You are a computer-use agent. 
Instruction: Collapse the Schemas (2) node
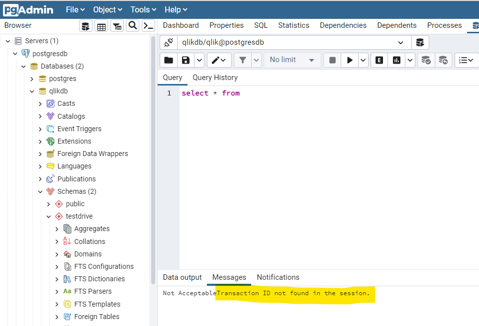[40, 191]
